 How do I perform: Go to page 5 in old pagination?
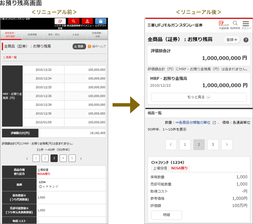pos(72,158)
